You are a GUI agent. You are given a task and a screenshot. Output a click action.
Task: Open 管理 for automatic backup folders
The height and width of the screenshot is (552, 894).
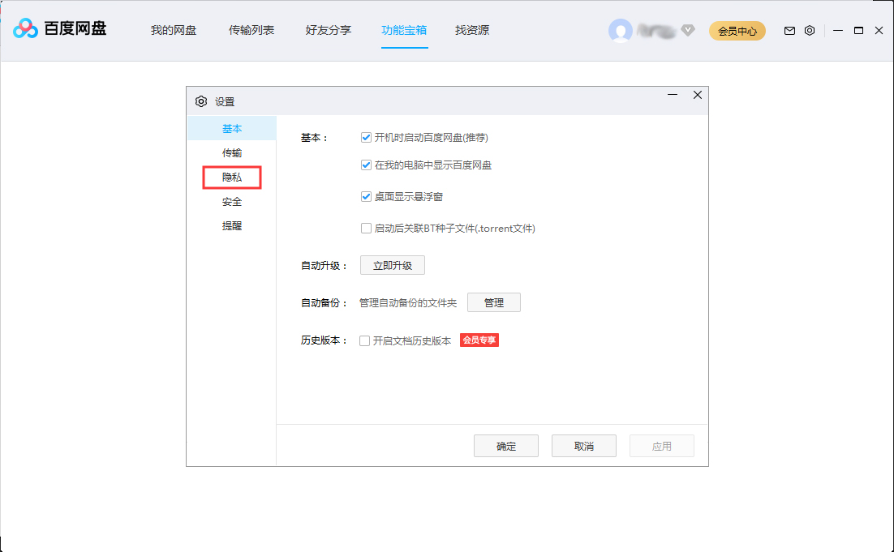click(494, 302)
